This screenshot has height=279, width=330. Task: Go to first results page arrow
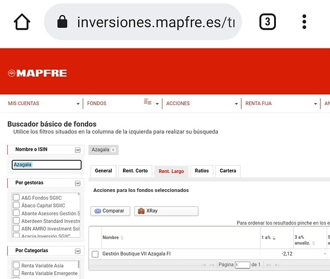pyautogui.click(x=204, y=265)
